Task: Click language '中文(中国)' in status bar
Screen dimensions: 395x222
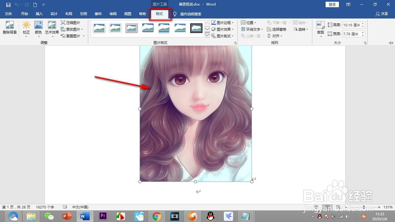Action: [x=80, y=207]
